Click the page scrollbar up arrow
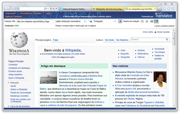 174,31
